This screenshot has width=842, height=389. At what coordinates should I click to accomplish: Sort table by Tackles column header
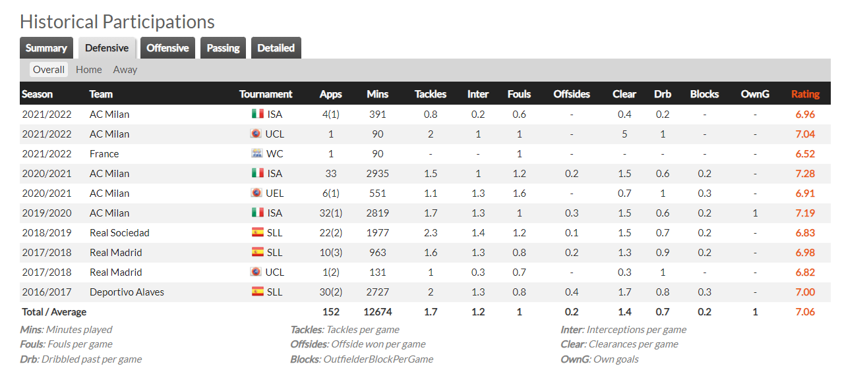coord(431,94)
